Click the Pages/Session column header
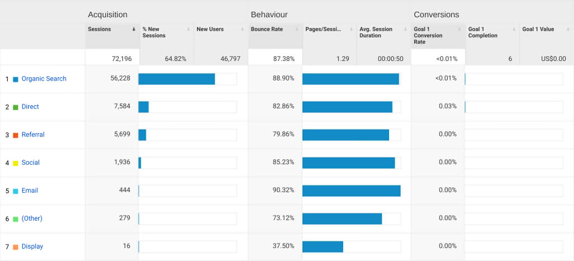 [x=324, y=30]
